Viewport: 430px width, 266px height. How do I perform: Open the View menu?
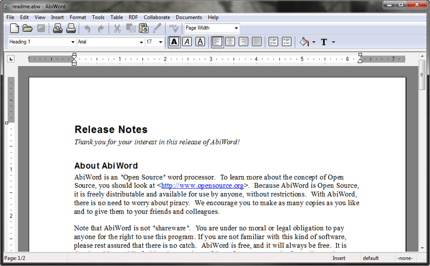[40, 17]
